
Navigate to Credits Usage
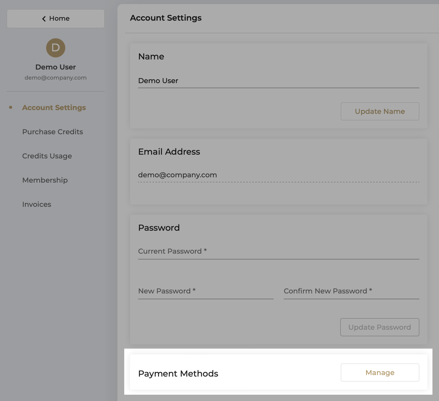[47, 156]
